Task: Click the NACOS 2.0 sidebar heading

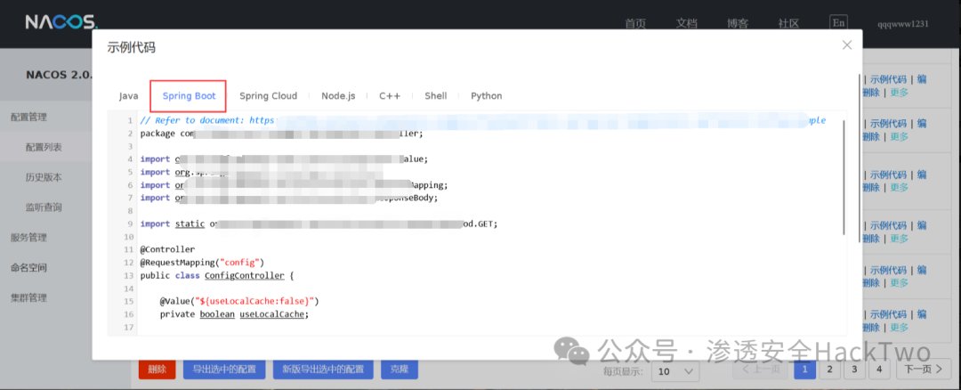Action: tap(59, 75)
